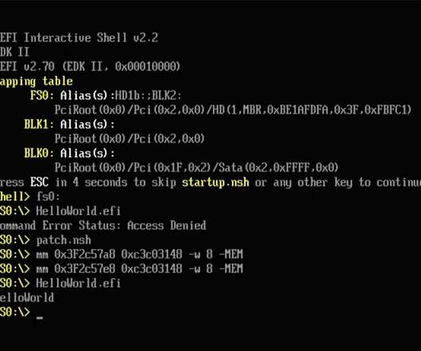
Task: Click the blinking cursor at the last prompt
Action: pos(40,318)
